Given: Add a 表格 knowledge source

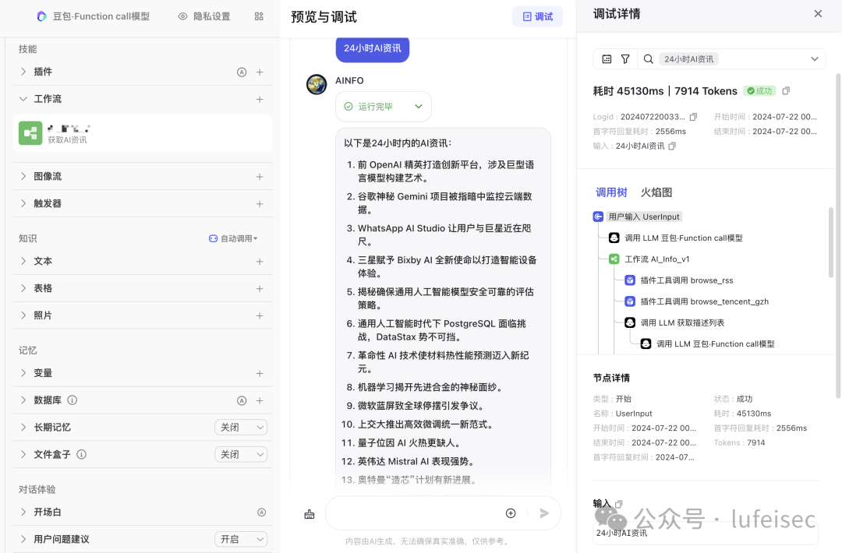Looking at the screenshot, I should (x=260, y=288).
